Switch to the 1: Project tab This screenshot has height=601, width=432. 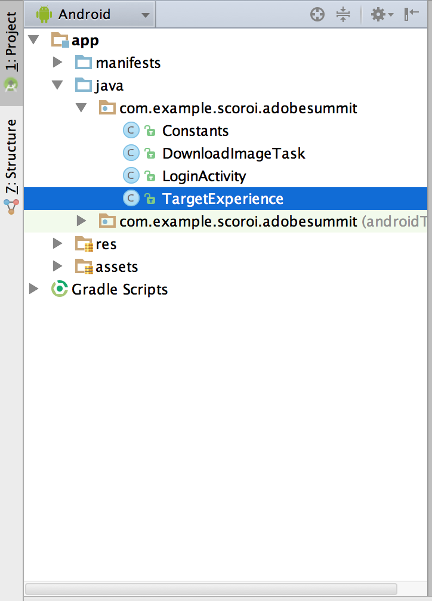click(11, 42)
